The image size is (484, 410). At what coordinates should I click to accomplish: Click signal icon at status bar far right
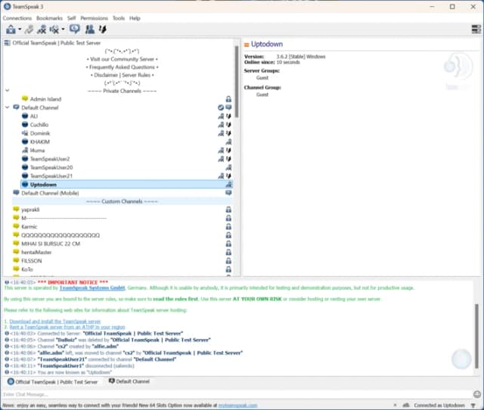[x=473, y=405]
